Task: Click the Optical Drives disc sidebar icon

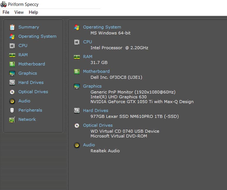Action: 12,92
